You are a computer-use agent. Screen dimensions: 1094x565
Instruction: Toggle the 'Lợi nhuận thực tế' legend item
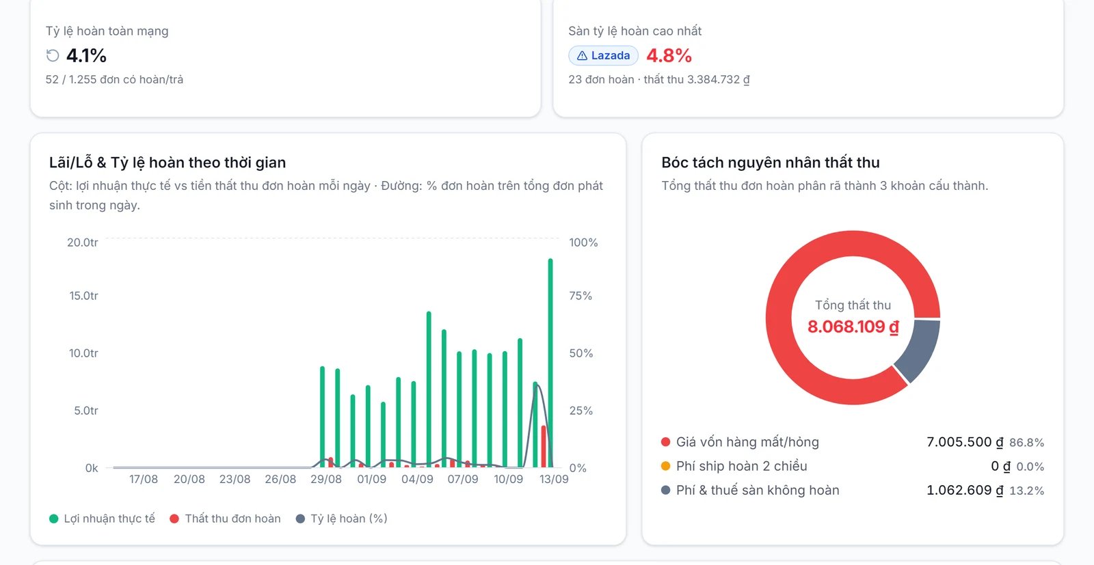(103, 519)
